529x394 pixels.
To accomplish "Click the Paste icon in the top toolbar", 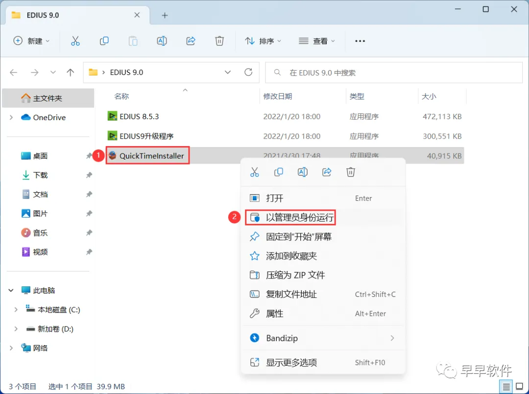I will 133,41.
